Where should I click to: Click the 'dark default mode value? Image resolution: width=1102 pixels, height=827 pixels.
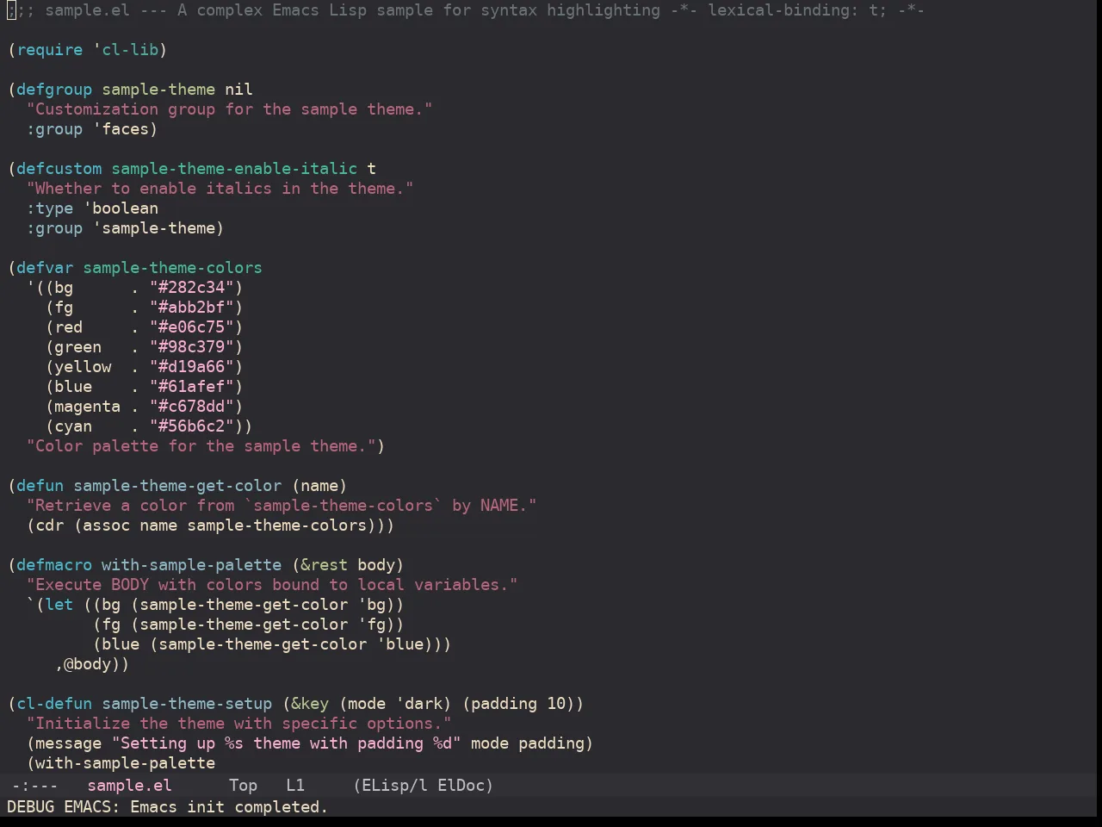[419, 704]
